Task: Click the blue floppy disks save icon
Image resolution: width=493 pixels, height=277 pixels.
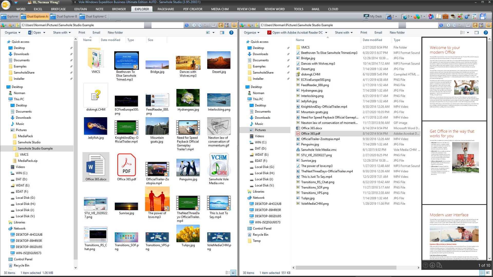Action: coord(483,16)
